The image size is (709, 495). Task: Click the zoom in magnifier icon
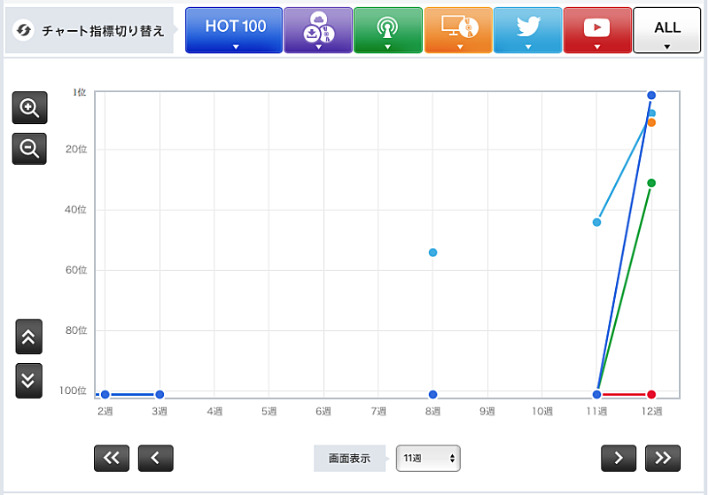coord(29,108)
